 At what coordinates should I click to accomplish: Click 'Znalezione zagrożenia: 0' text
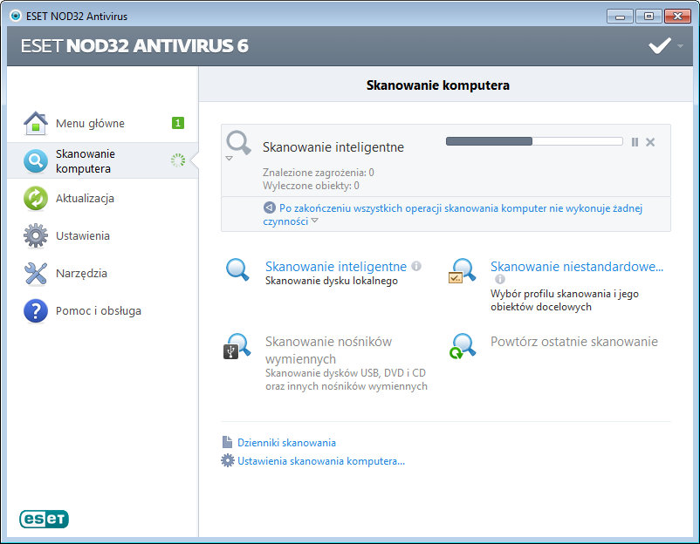pos(319,173)
